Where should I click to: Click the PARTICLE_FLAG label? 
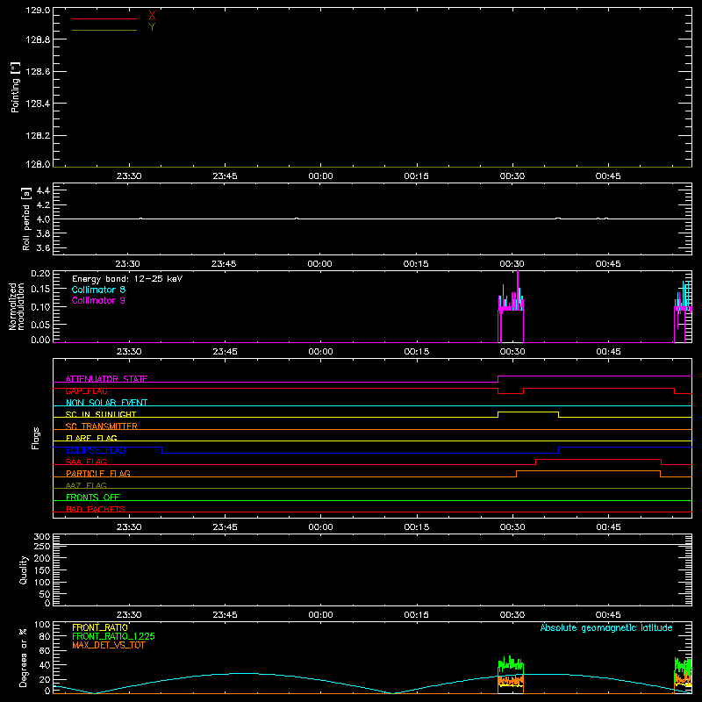[x=98, y=473]
